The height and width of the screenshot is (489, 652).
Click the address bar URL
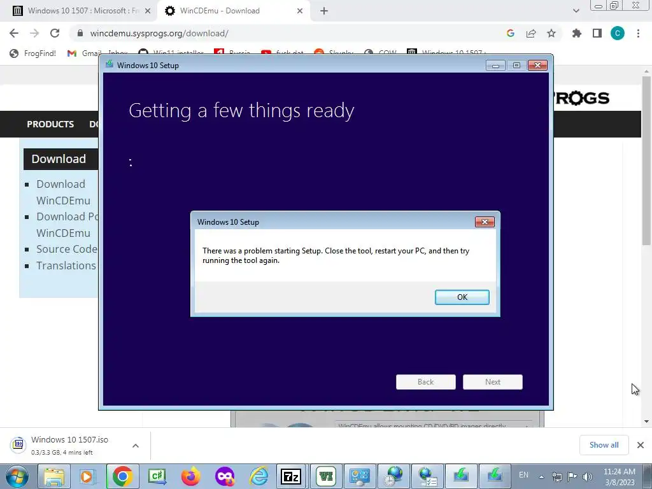159,33
